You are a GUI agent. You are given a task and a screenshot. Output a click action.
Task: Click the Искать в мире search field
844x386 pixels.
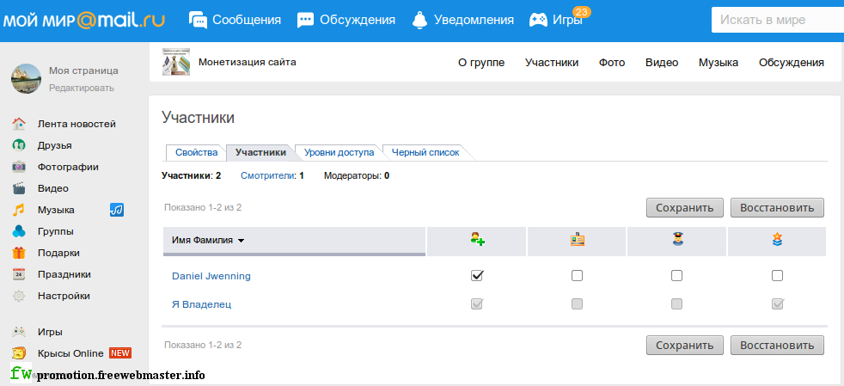tap(778, 20)
